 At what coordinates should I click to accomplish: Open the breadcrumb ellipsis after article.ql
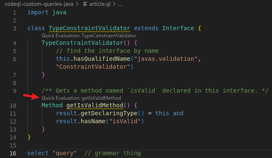point(120,4)
